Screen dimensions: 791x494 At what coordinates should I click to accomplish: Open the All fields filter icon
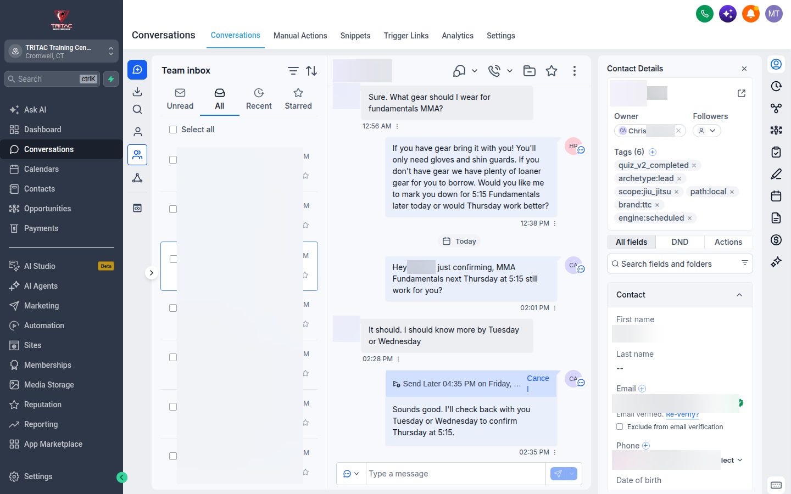point(745,263)
